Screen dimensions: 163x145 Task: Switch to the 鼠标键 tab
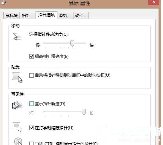click(12, 15)
